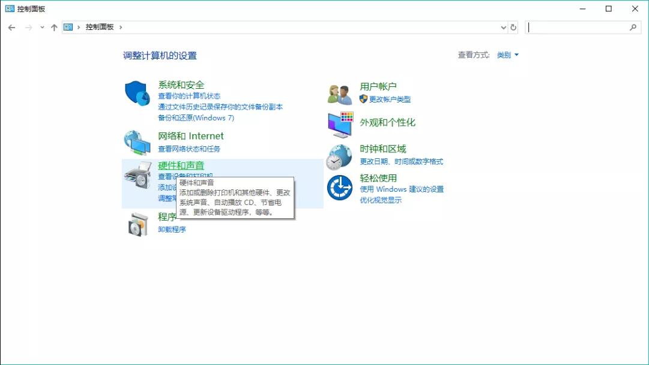This screenshot has width=649, height=365.
Task: Open 查看网络状态和任务 link
Action: tap(189, 149)
